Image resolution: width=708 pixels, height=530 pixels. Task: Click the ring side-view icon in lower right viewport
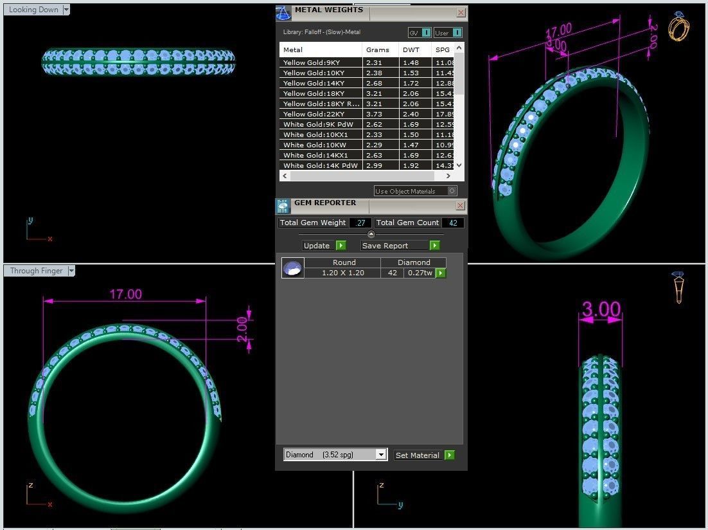click(678, 287)
